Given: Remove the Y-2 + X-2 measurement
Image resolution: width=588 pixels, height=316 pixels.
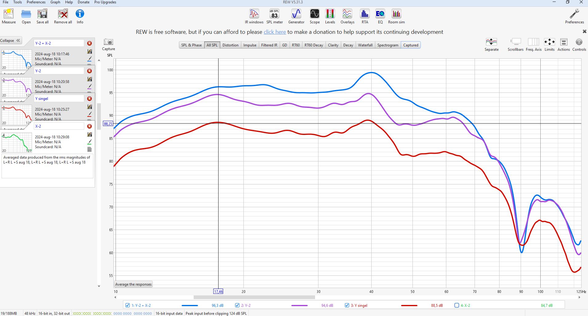Looking at the screenshot, I should (x=89, y=43).
